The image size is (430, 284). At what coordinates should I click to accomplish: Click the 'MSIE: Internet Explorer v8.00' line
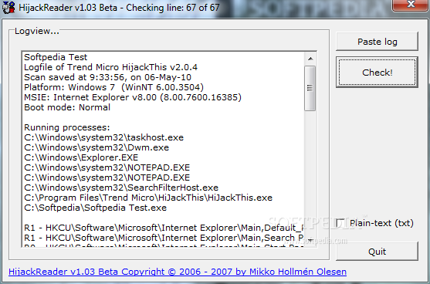click(x=133, y=97)
